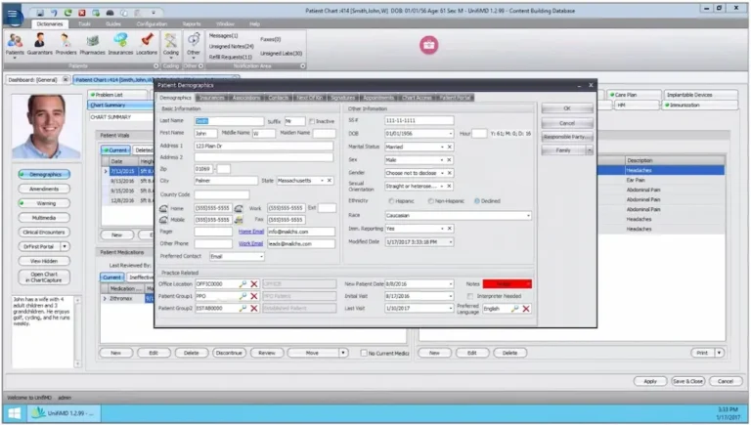
Task: Click the Mobile phone dial icon
Action: [x=163, y=220]
